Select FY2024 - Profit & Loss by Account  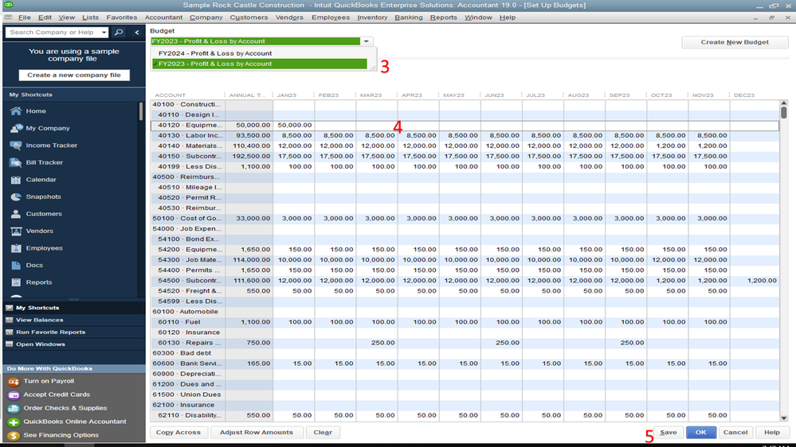click(215, 53)
